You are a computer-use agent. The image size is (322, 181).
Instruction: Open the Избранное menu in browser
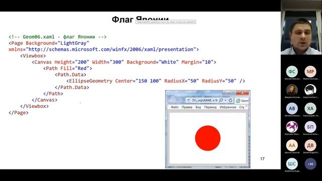[228, 107]
